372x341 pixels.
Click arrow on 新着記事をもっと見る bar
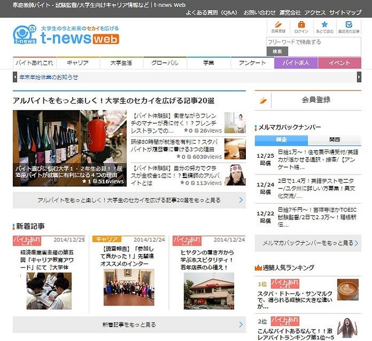point(241,324)
